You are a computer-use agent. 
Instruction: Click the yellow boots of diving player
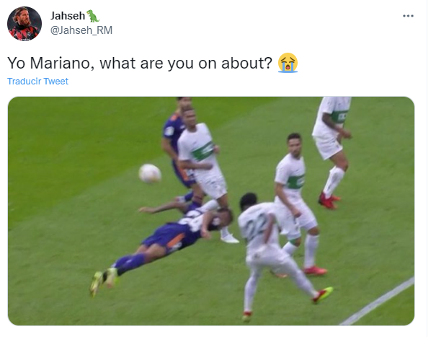click(x=104, y=280)
